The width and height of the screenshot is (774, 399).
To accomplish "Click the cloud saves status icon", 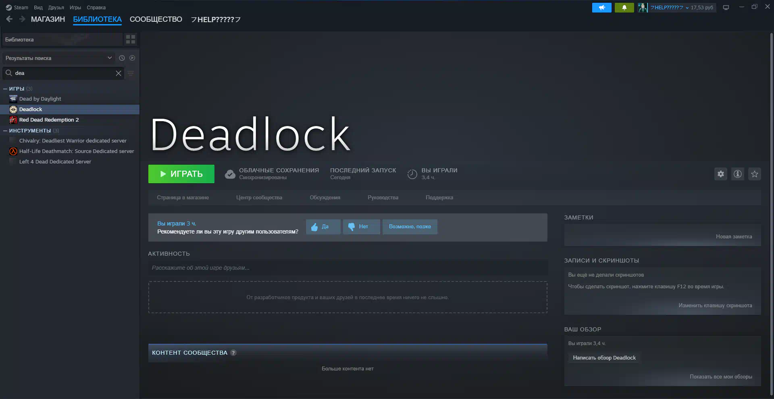I will click(x=230, y=174).
